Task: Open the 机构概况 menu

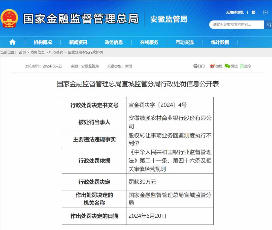Action: tap(43, 42)
